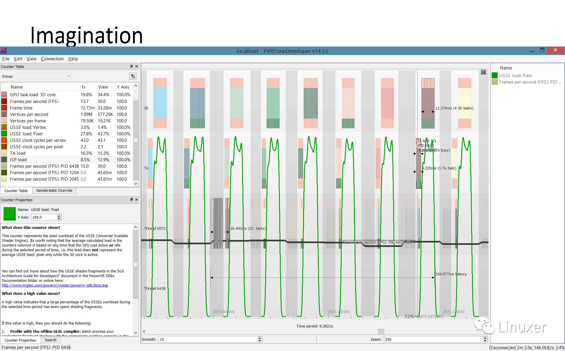
Task: Increase Smooth value with up arrow
Action: (260, 338)
